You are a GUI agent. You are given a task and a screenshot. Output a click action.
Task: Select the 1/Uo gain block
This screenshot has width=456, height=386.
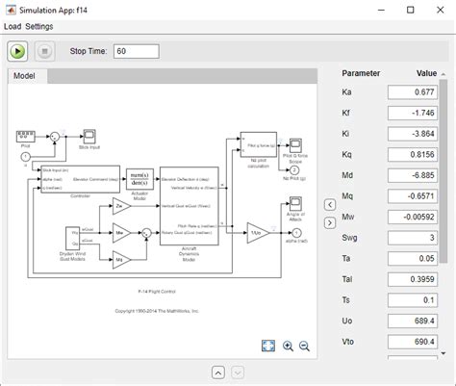pos(258,233)
